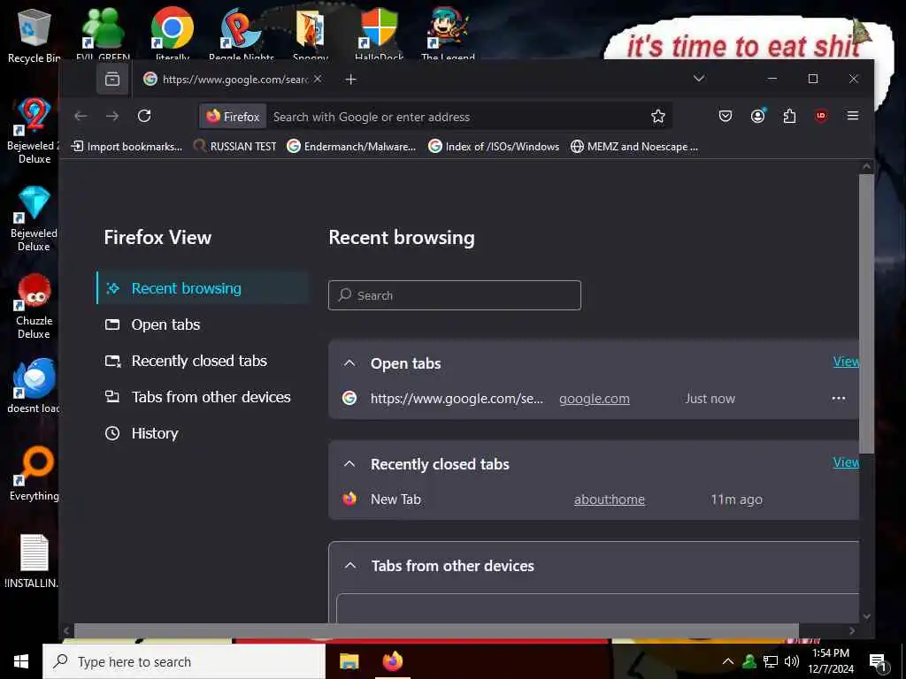Open the Firefox View button in tab bar
The image size is (906, 679).
pyautogui.click(x=112, y=79)
